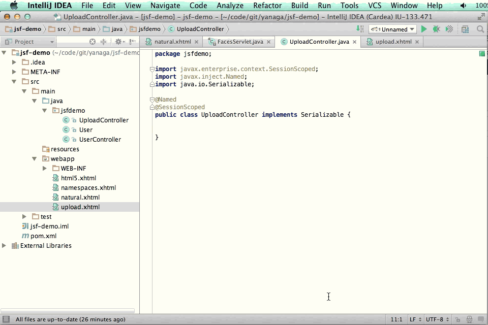Open Project panel settings gear
488x325 pixels.
tap(118, 42)
